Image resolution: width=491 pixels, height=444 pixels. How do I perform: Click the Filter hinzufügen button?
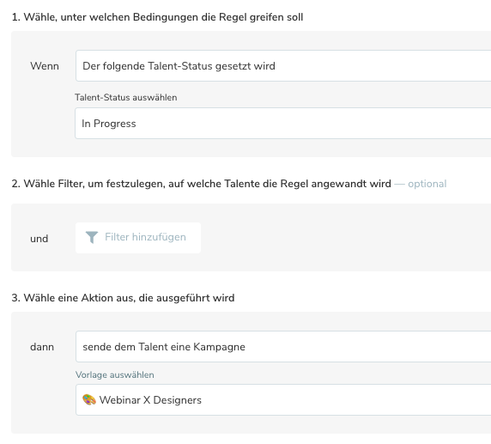coord(138,238)
